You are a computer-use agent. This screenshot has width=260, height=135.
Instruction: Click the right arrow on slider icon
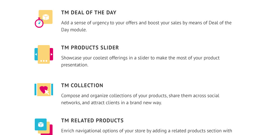51,54
